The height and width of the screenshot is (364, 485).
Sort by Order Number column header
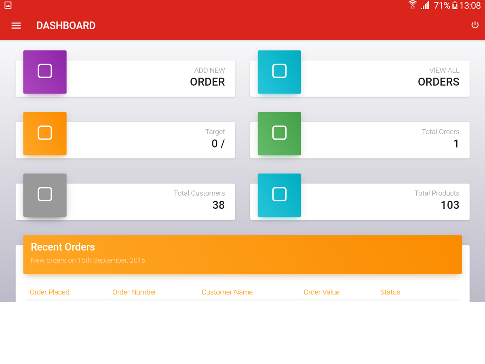(x=134, y=292)
